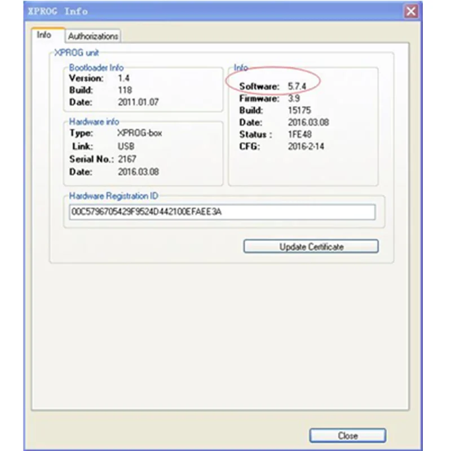The image size is (451, 451).
Task: Click the Info build value 15175
Action: pyautogui.click(x=299, y=110)
